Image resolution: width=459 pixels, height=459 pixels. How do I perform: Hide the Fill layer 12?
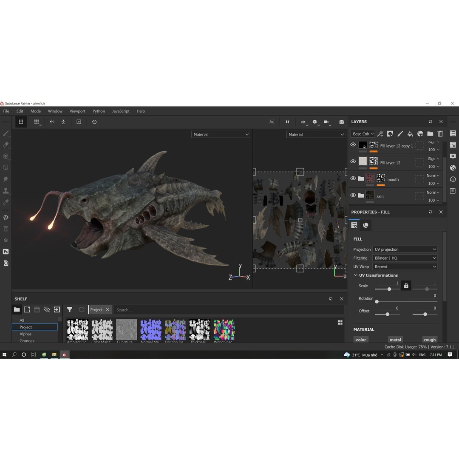pos(353,161)
